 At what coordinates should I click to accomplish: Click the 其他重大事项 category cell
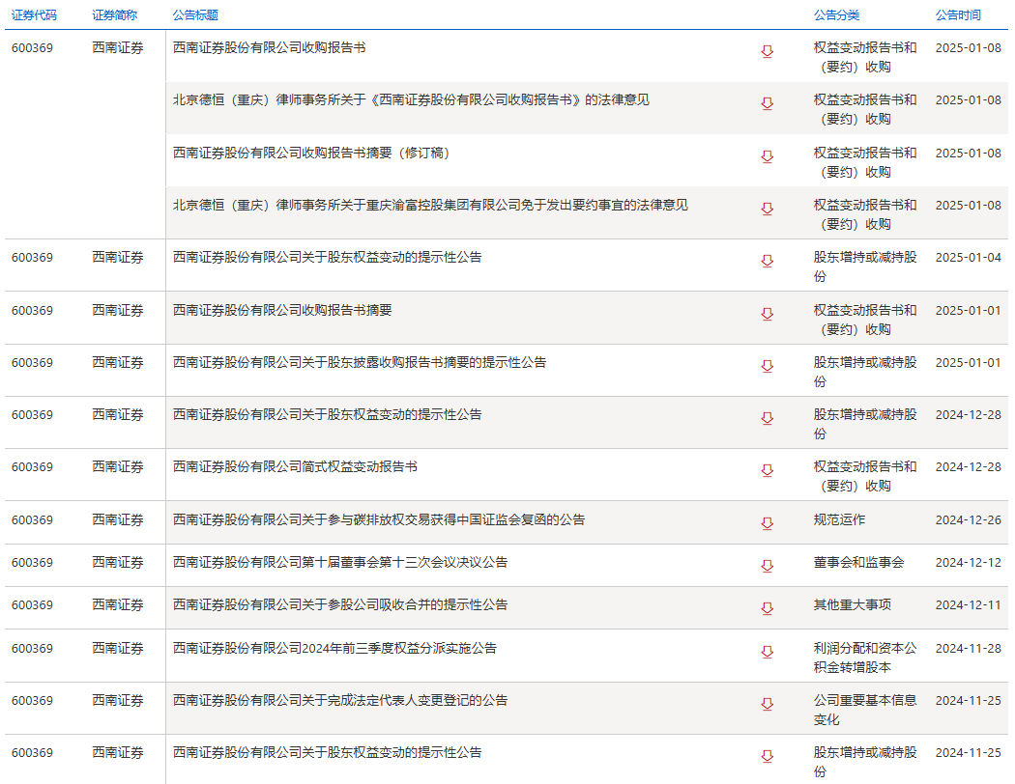[853, 605]
